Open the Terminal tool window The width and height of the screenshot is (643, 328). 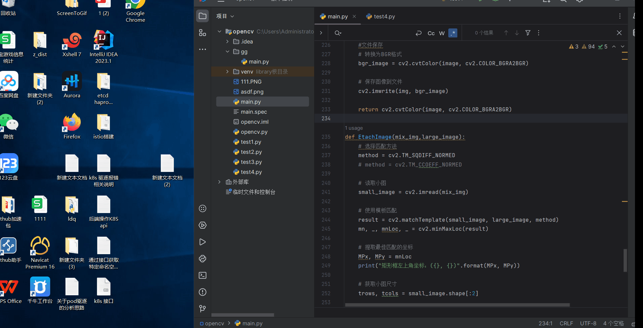click(x=202, y=275)
